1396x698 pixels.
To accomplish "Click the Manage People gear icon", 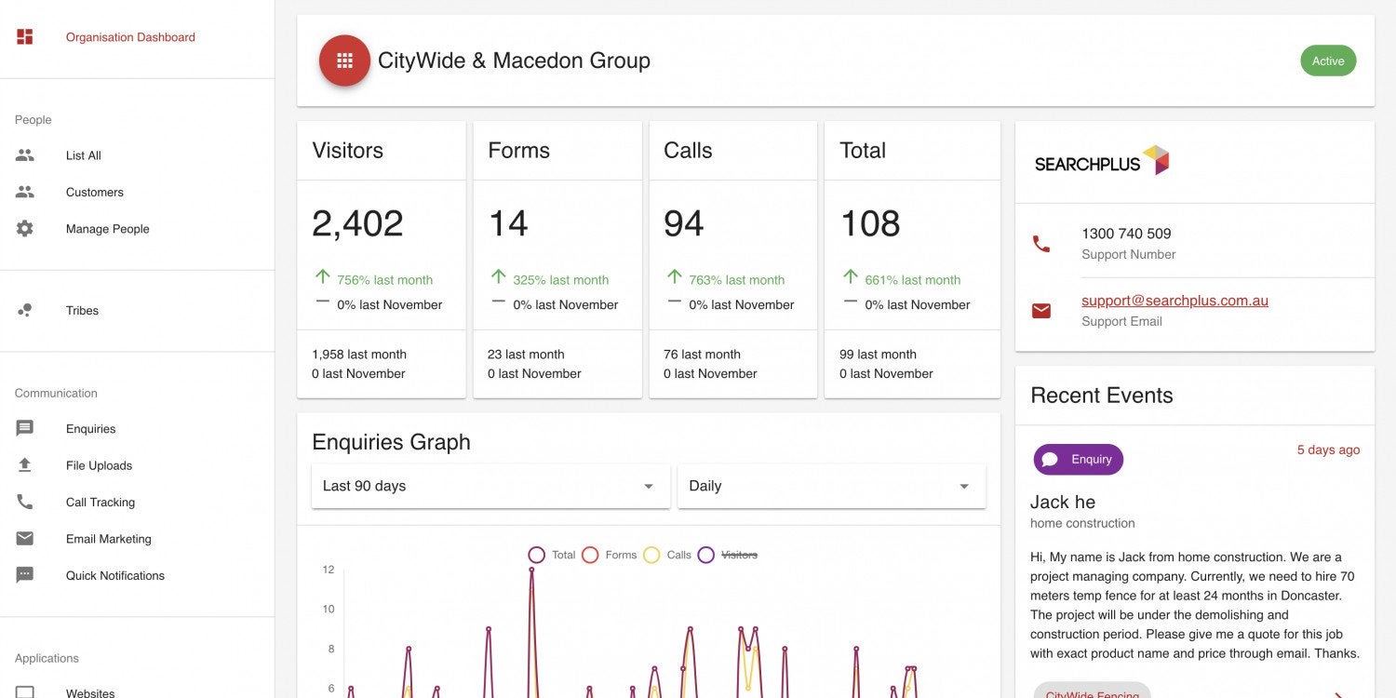I will 25,229.
